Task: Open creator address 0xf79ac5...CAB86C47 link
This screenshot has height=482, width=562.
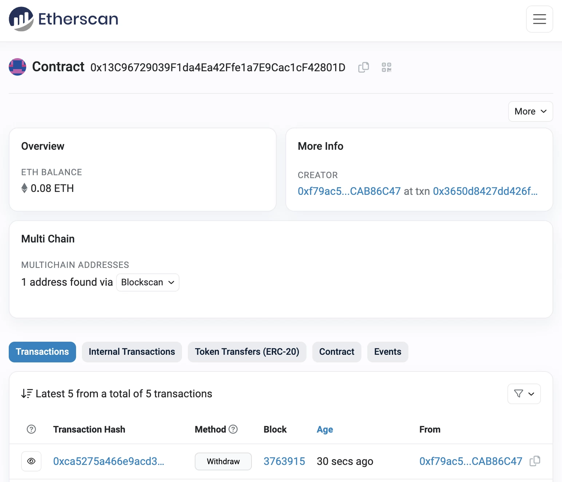Action: (x=349, y=191)
